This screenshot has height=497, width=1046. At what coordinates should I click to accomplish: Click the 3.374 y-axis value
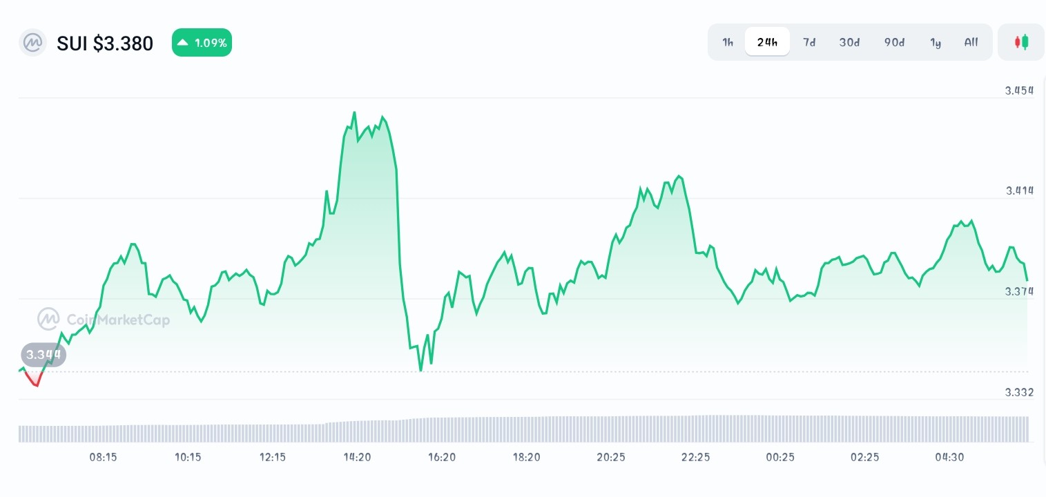pyautogui.click(x=1020, y=291)
